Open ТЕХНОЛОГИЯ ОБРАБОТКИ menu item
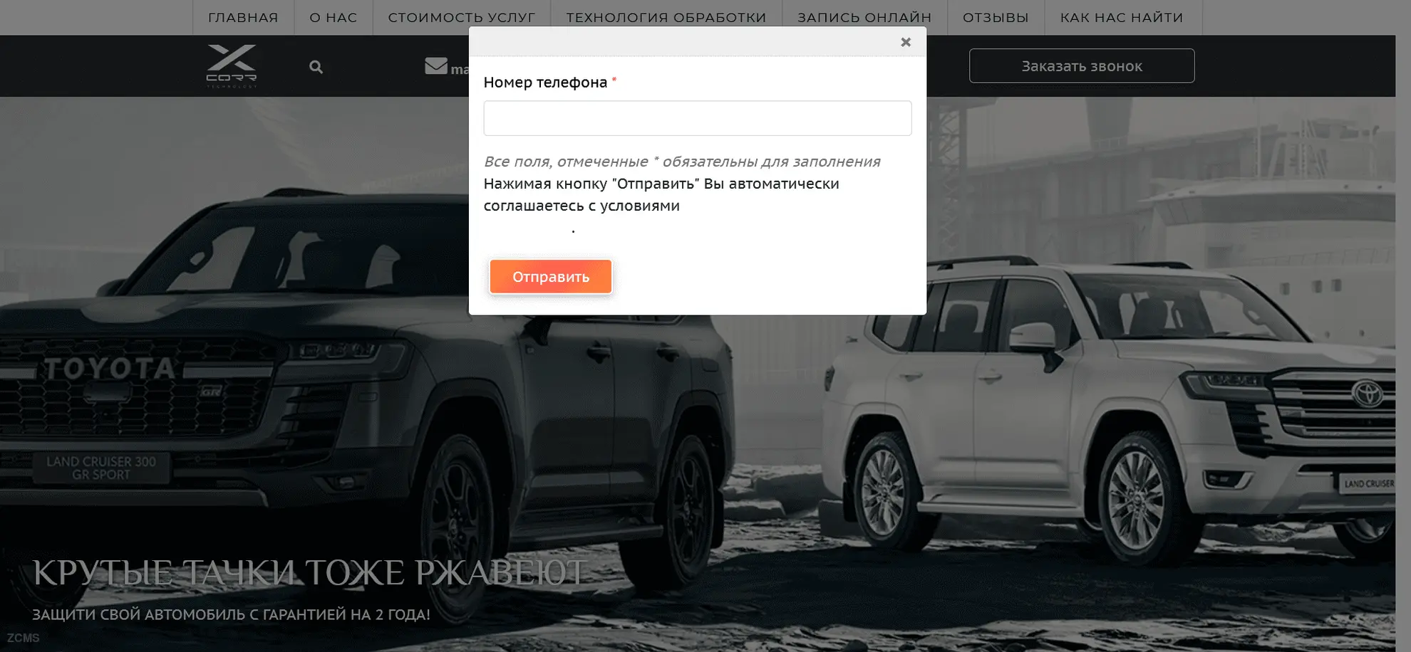Screen dimensions: 1411x652 point(666,17)
